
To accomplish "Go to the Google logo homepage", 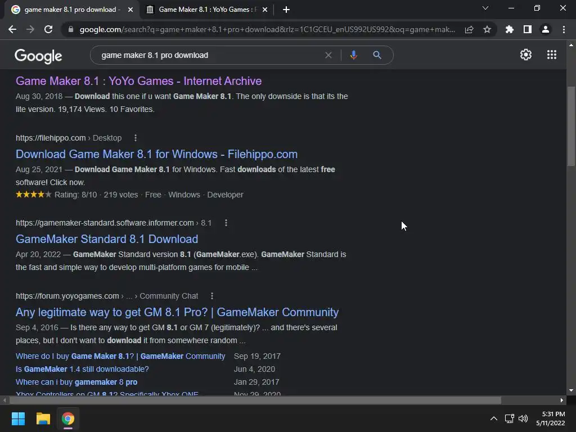I will pyautogui.click(x=38, y=56).
